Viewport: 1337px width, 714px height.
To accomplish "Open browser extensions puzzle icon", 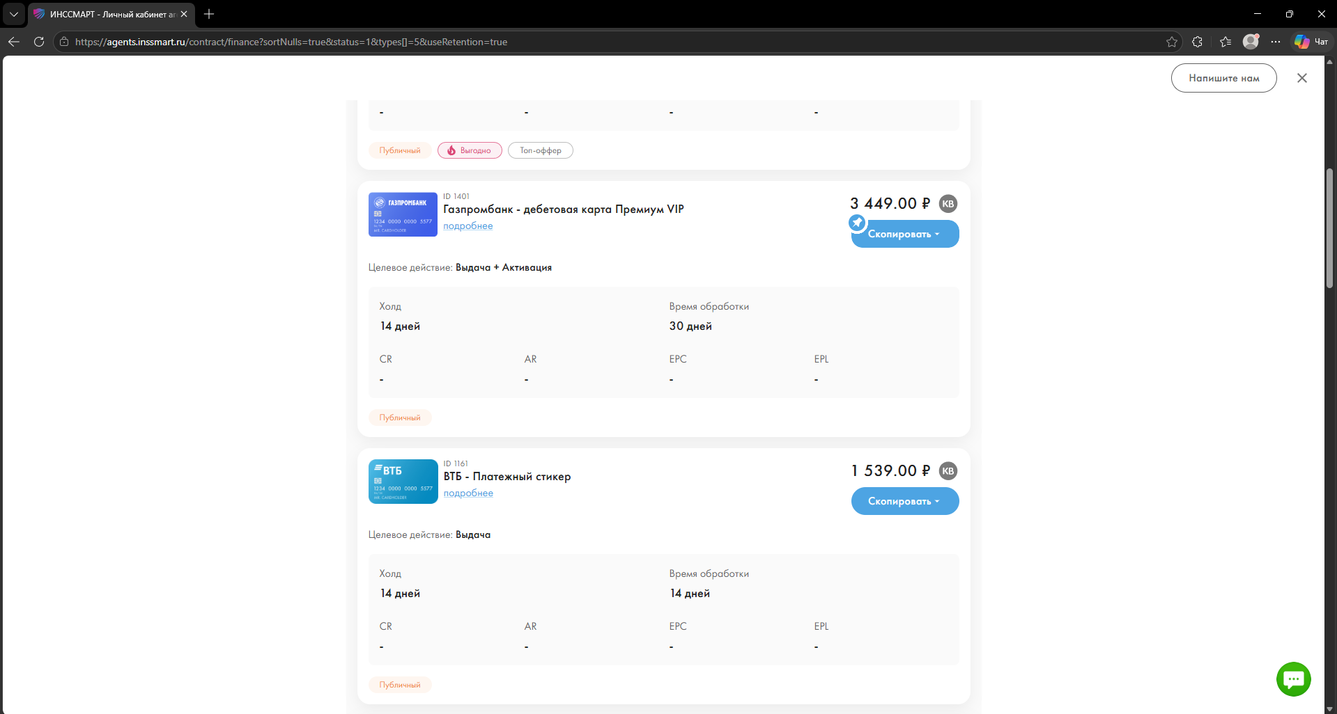I will pos(1197,42).
